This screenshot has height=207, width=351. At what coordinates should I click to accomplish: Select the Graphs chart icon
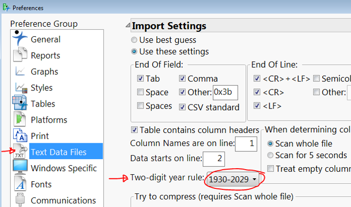(x=20, y=71)
